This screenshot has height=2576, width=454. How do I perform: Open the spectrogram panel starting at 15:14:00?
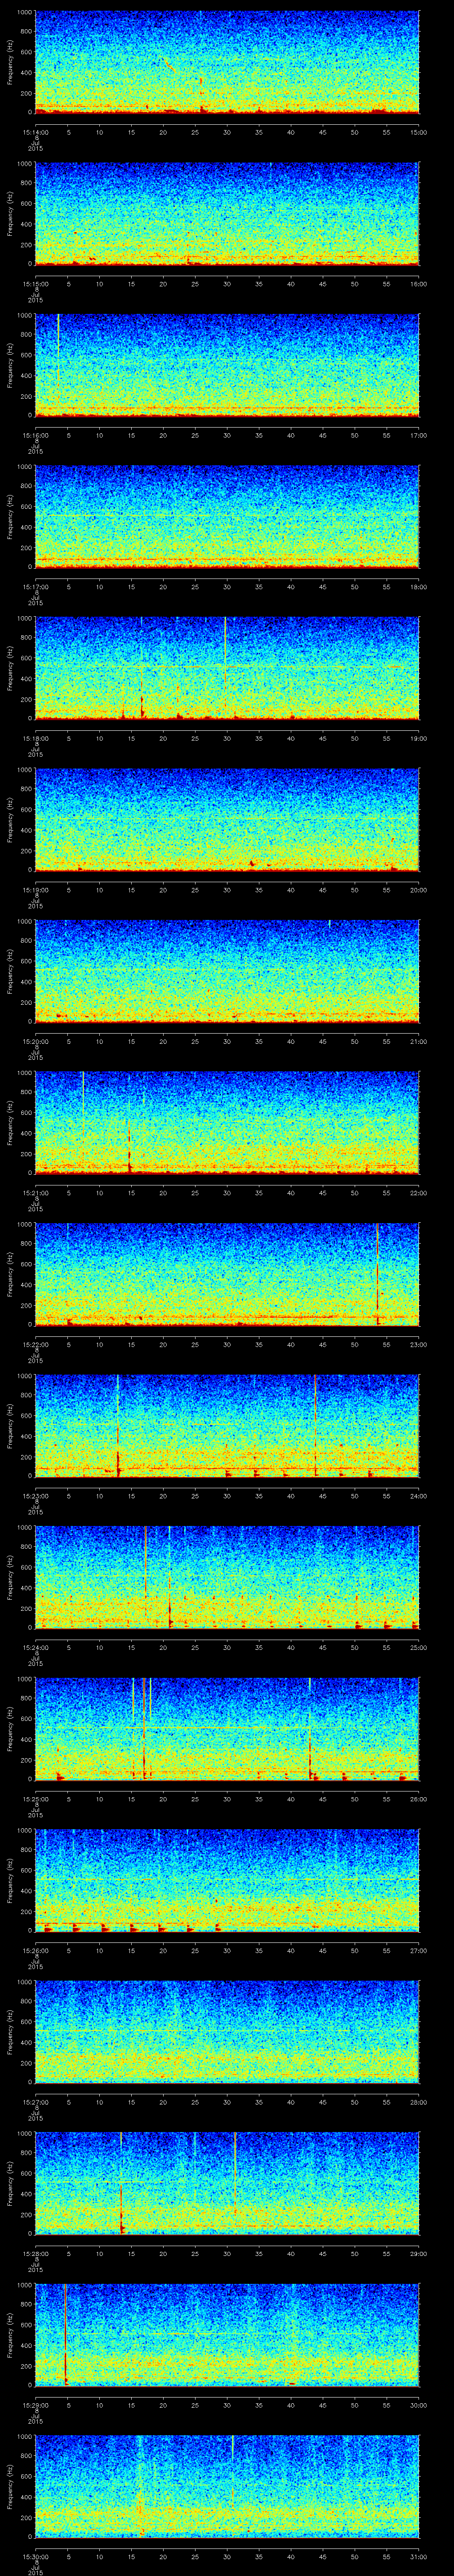click(227, 62)
